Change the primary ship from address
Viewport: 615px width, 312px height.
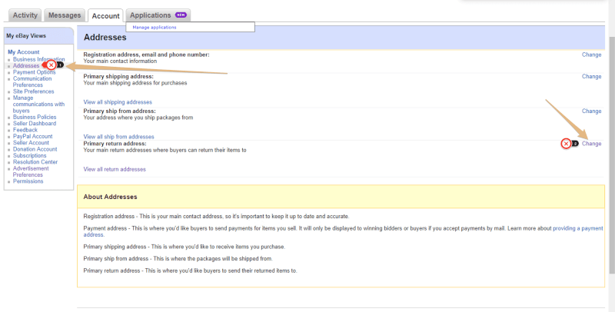591,111
